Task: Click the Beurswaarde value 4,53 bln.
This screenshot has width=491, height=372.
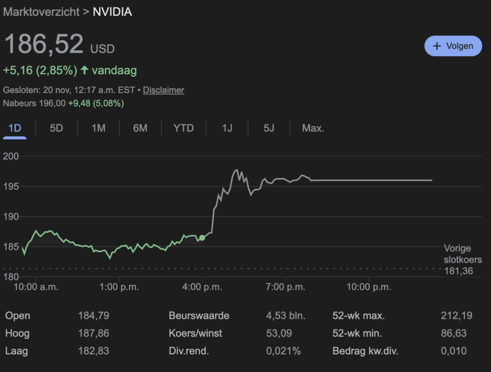Action: [285, 315]
